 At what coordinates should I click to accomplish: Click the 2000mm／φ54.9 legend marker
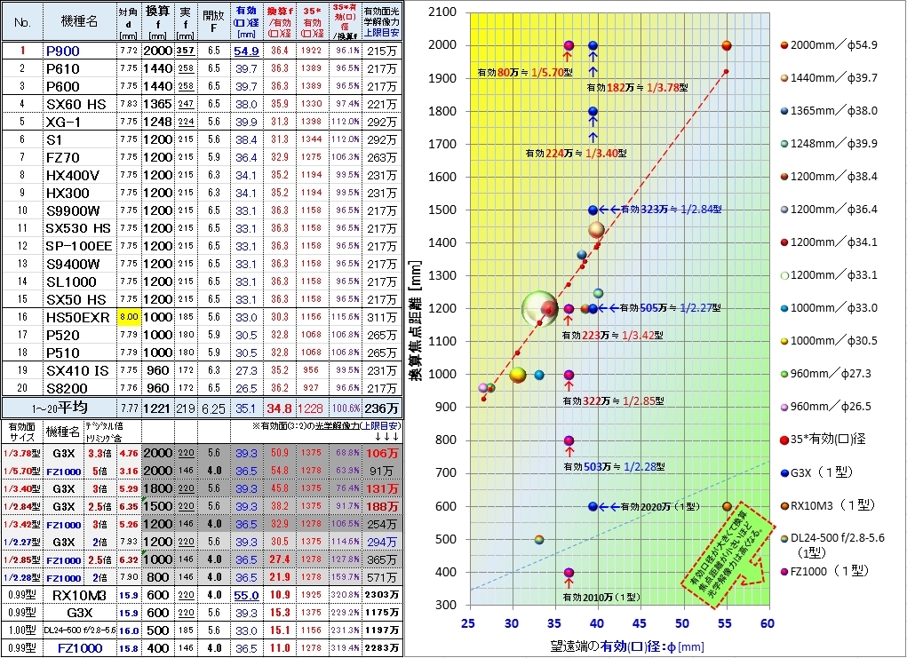pos(784,45)
